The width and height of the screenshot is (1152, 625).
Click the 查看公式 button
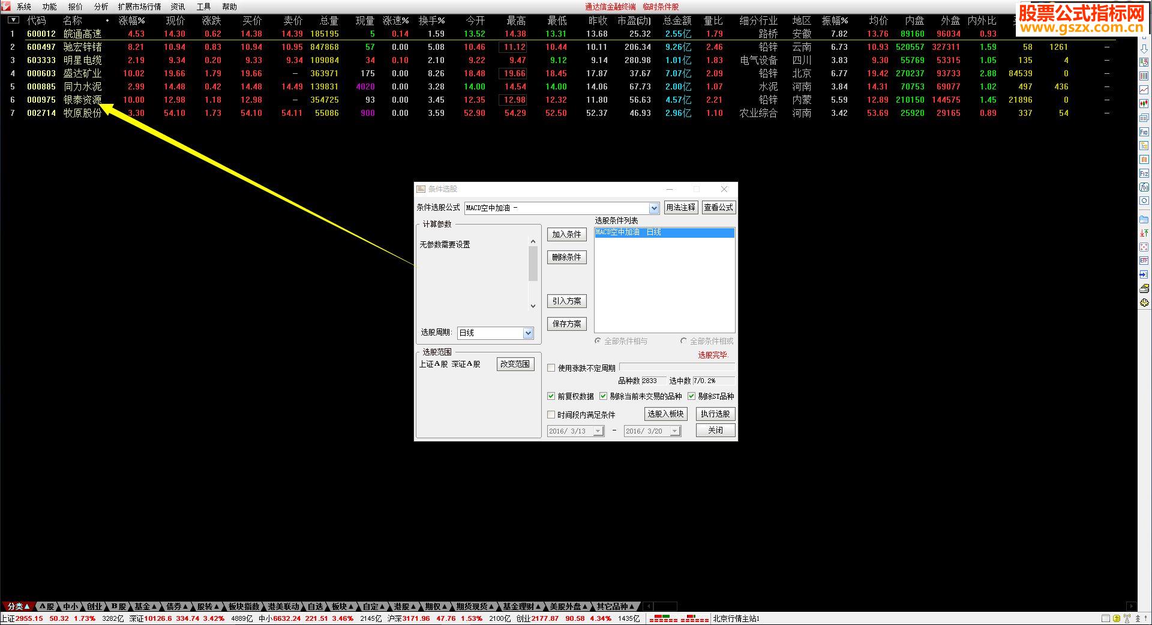718,207
